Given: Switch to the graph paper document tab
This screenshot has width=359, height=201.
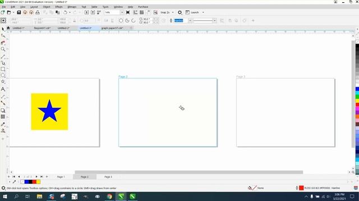Looking at the screenshot, I should 112,28.
